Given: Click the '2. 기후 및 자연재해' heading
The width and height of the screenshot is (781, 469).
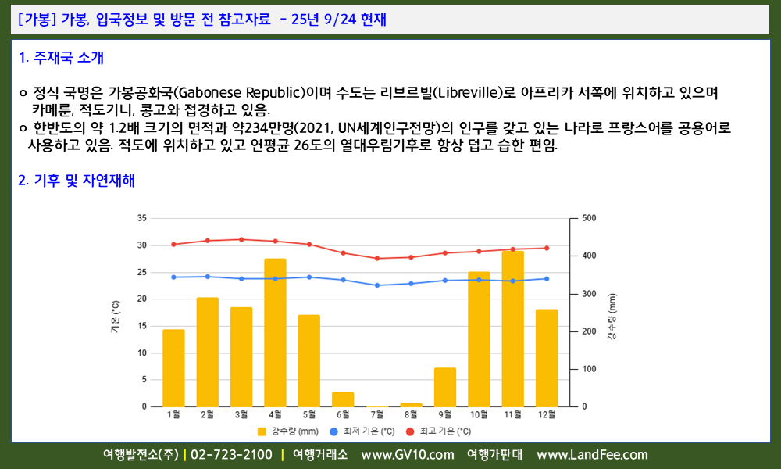Looking at the screenshot, I should pyautogui.click(x=77, y=181).
